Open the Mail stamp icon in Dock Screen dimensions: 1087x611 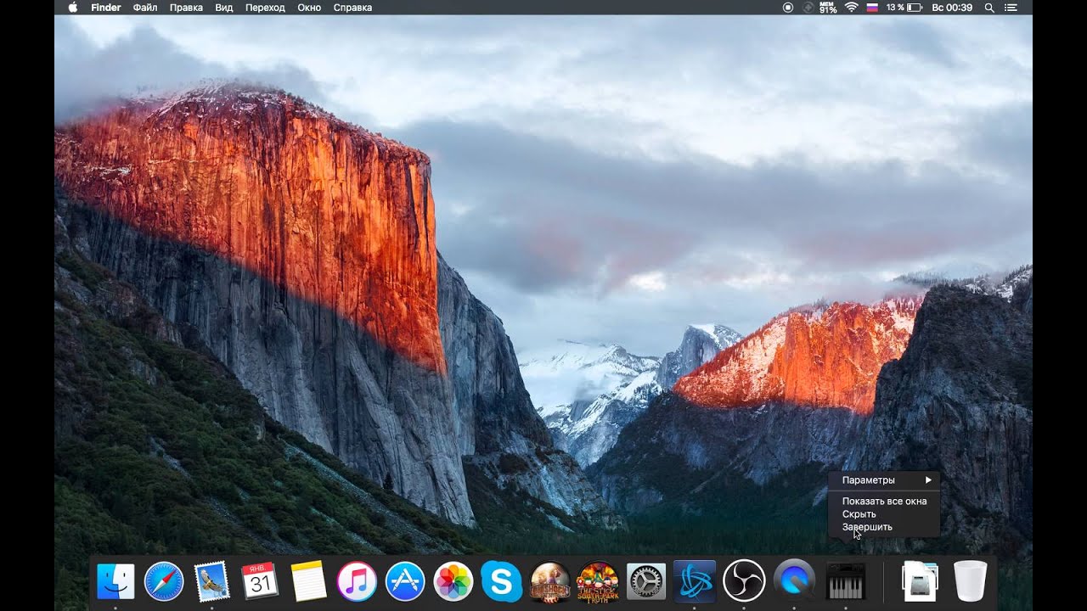pos(211,581)
